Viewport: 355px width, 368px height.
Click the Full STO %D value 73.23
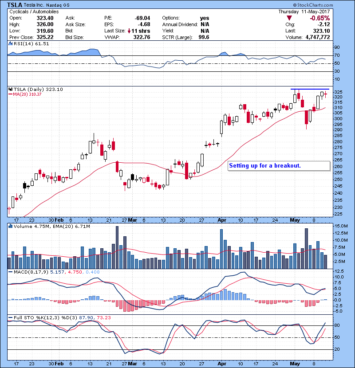coord(104,318)
